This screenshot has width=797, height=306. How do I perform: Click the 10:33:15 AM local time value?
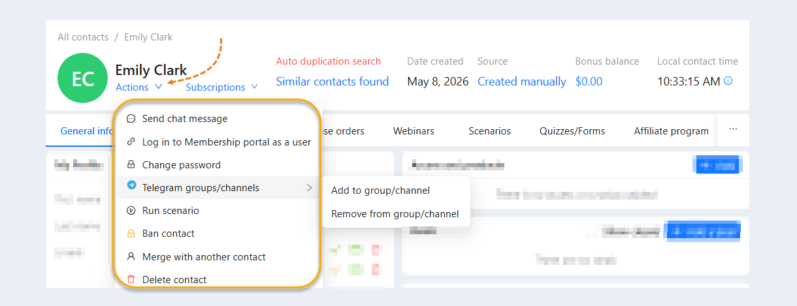(689, 82)
